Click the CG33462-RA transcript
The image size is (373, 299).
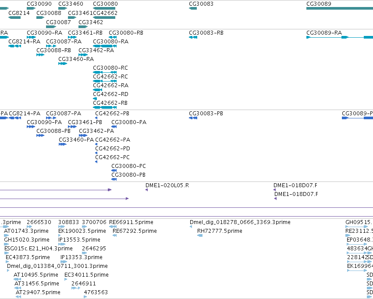point(96,50)
